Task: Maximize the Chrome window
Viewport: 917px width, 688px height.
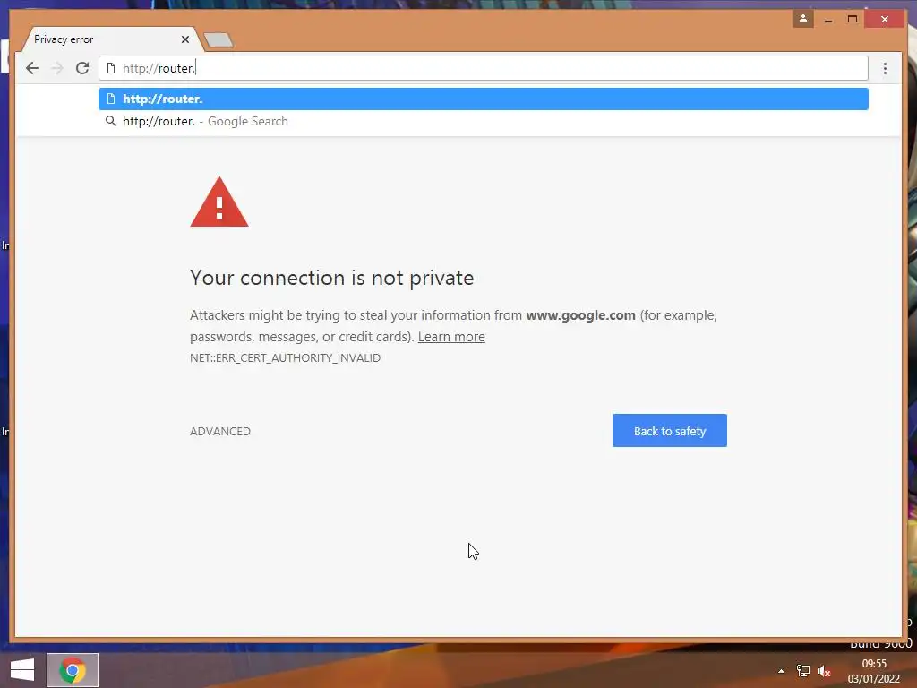Action: point(853,20)
